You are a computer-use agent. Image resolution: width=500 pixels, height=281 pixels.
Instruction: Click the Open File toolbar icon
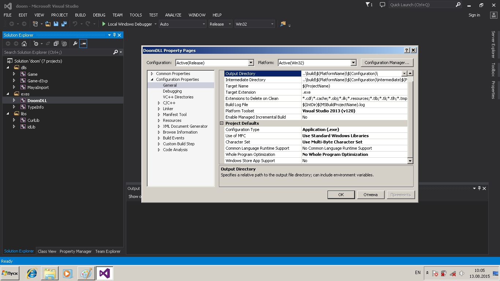click(x=48, y=24)
